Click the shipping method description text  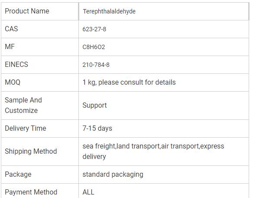pos(153,151)
